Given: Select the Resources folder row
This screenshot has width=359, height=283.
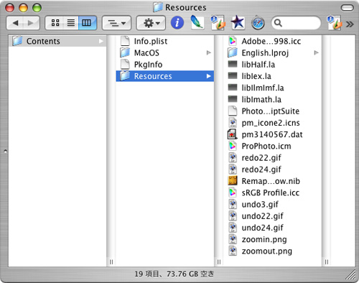Looking at the screenshot, I should 165,76.
